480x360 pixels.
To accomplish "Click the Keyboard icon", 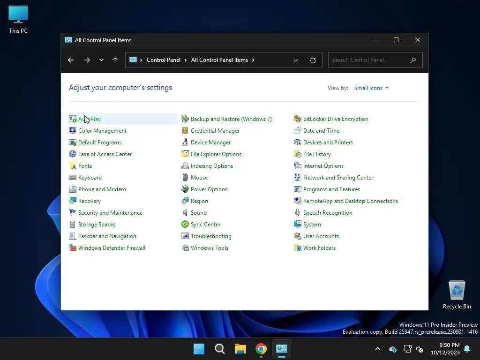I will click(x=73, y=178).
